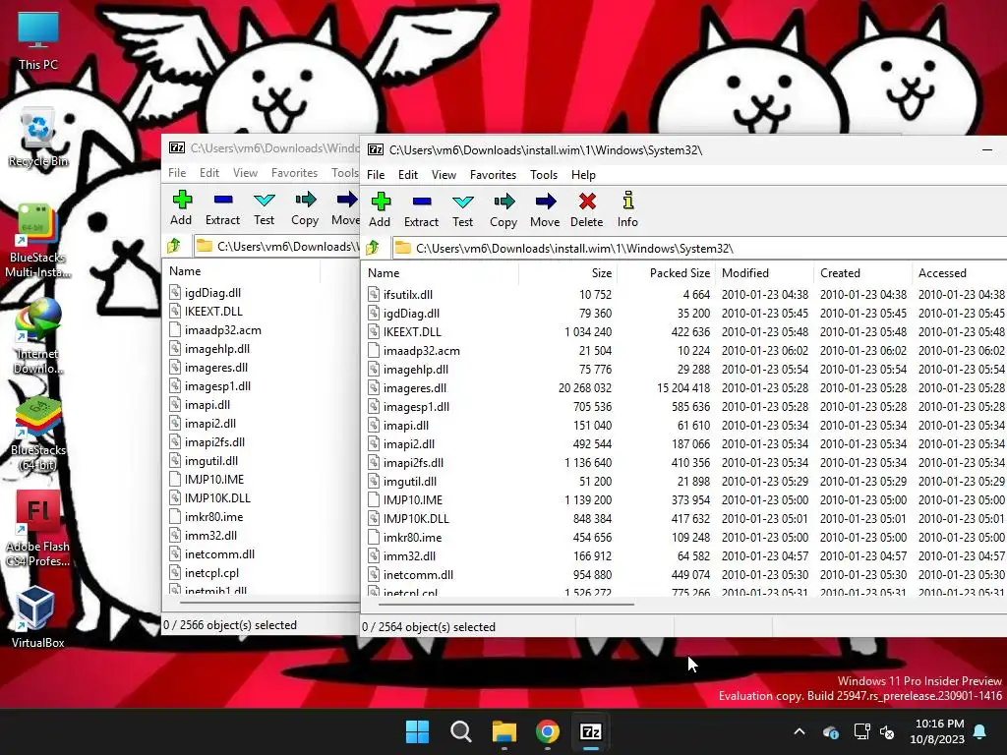Select BlueStacks (64-bit) desktop icon

click(38, 434)
